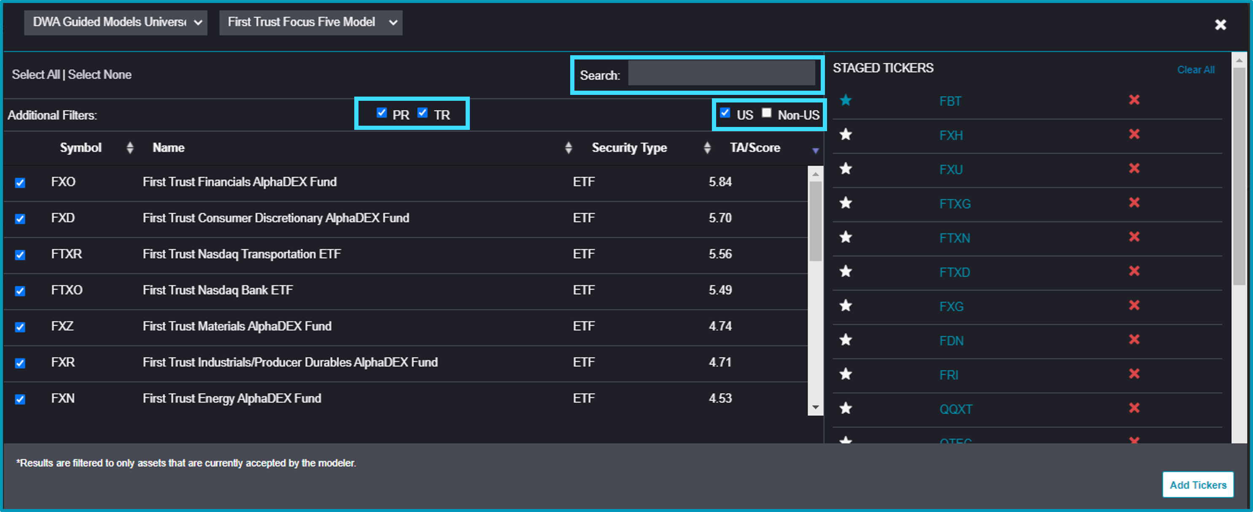Remove FXH from staged tickers

(x=1134, y=134)
